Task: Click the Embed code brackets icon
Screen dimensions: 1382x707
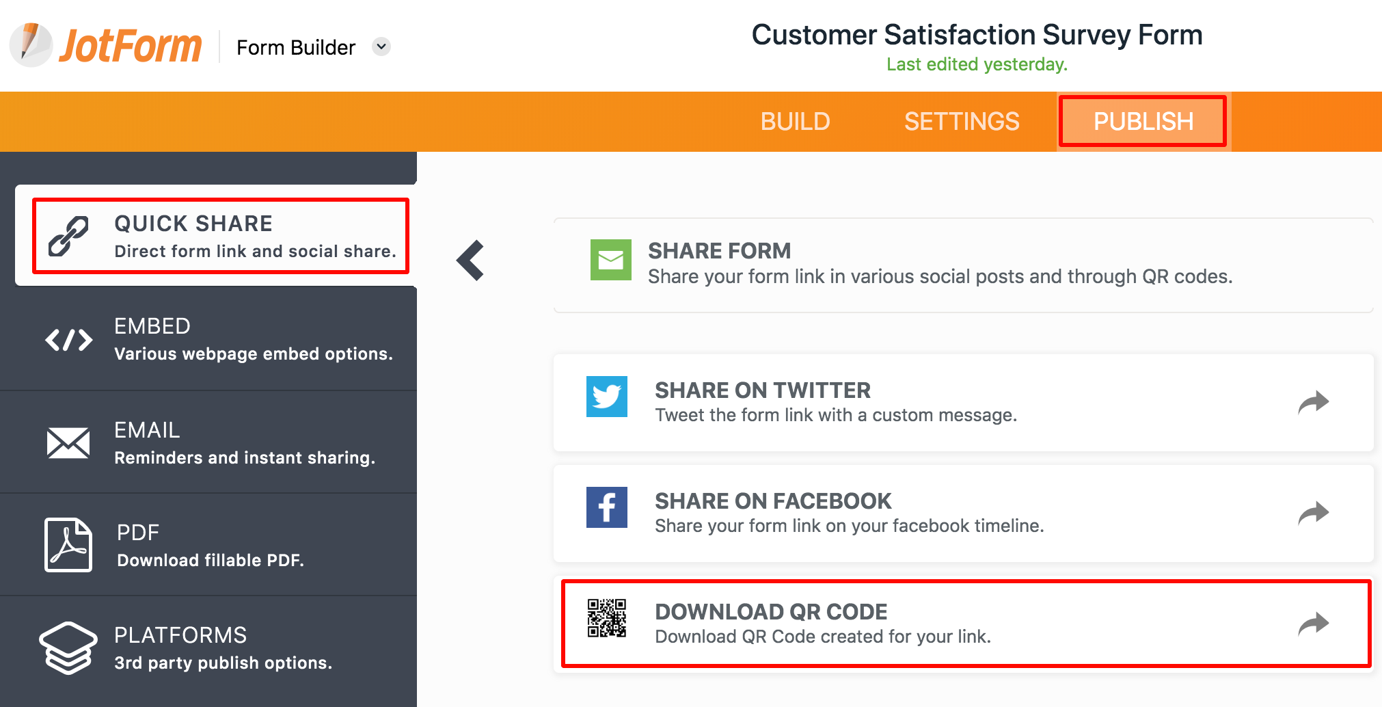Action: click(68, 340)
